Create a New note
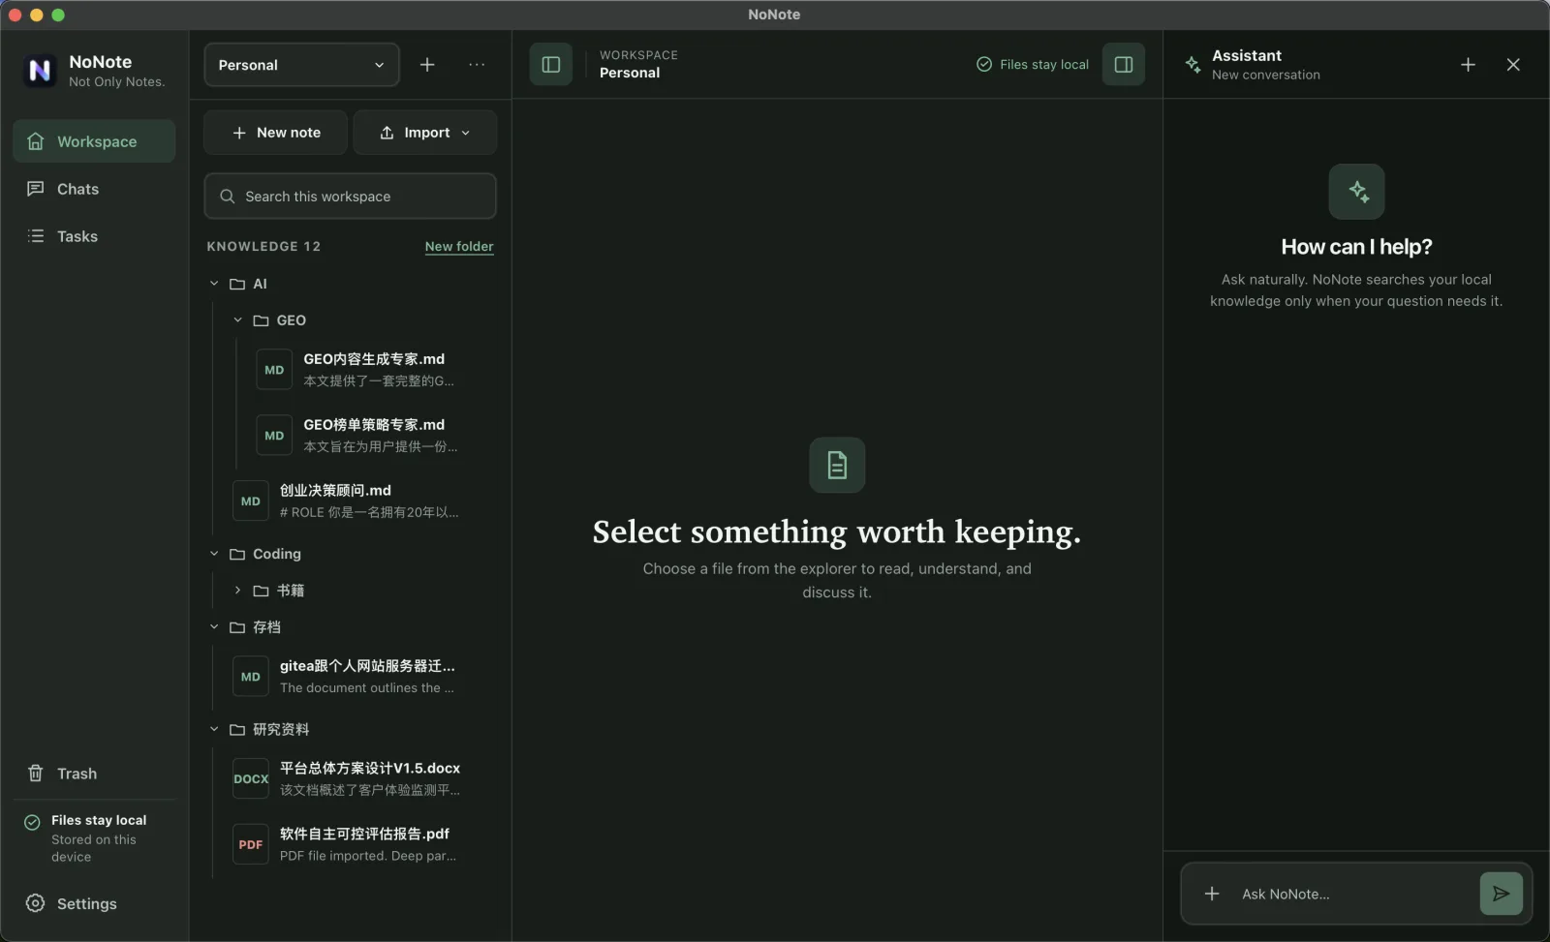 point(275,133)
